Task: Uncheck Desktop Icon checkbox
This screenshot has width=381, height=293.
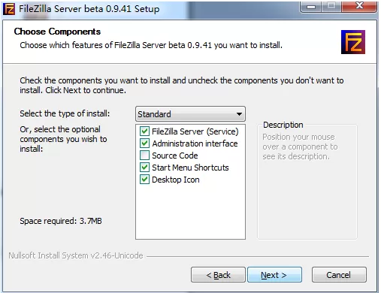Action: [144, 180]
